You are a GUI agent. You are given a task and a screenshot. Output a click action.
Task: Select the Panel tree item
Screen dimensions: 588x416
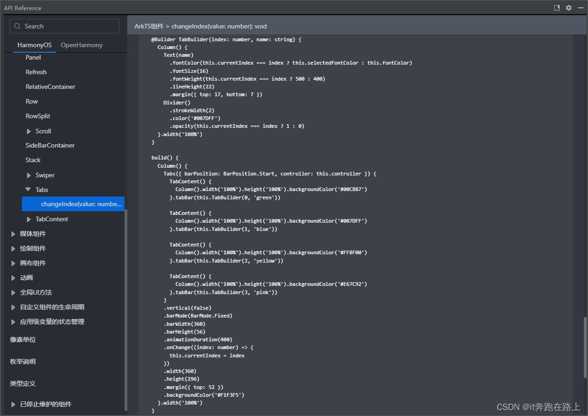pyautogui.click(x=33, y=57)
